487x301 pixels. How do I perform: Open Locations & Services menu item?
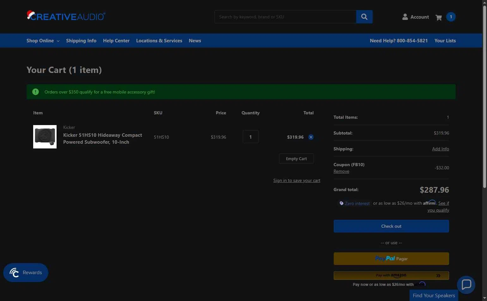pos(159,41)
